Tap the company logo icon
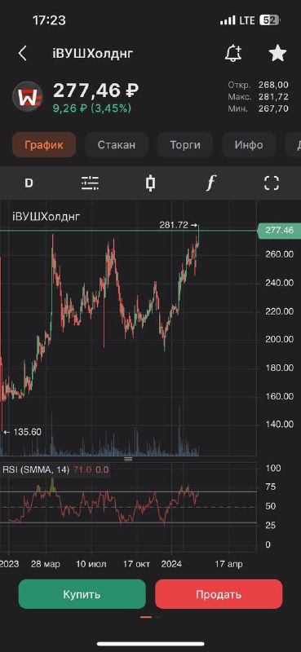The height and width of the screenshot is (652, 301). (28, 96)
